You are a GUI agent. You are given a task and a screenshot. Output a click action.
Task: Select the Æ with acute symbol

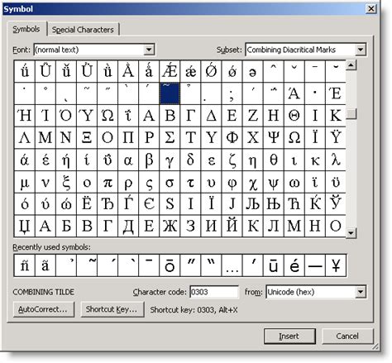(x=170, y=71)
